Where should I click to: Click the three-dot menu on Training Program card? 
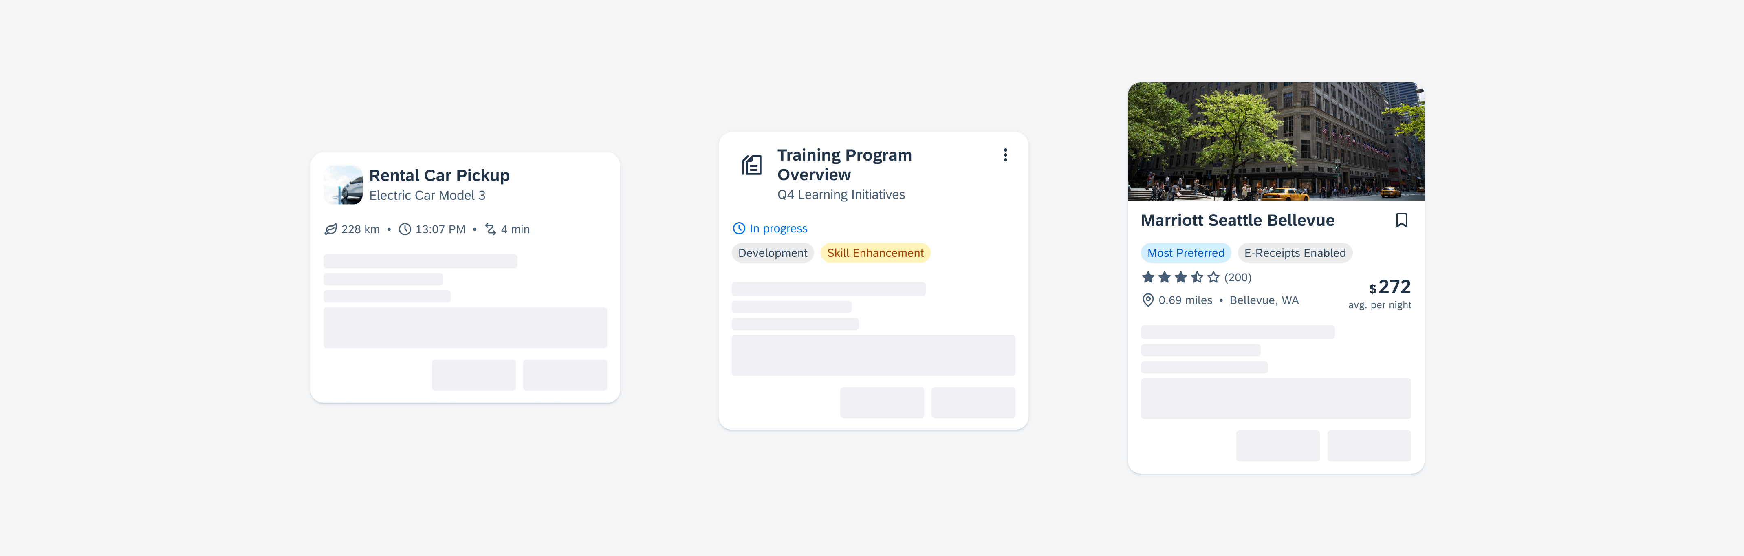(x=1006, y=154)
